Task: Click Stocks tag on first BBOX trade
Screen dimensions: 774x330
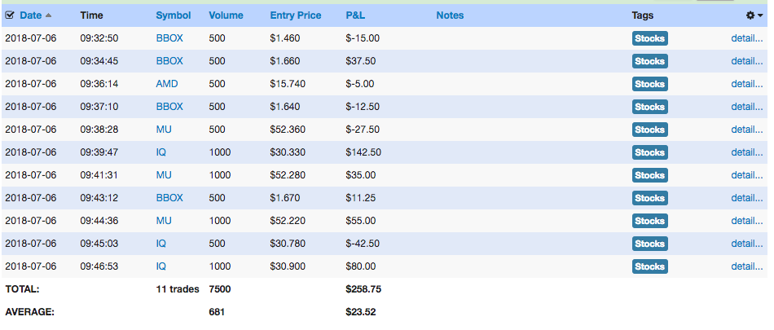Action: point(649,38)
